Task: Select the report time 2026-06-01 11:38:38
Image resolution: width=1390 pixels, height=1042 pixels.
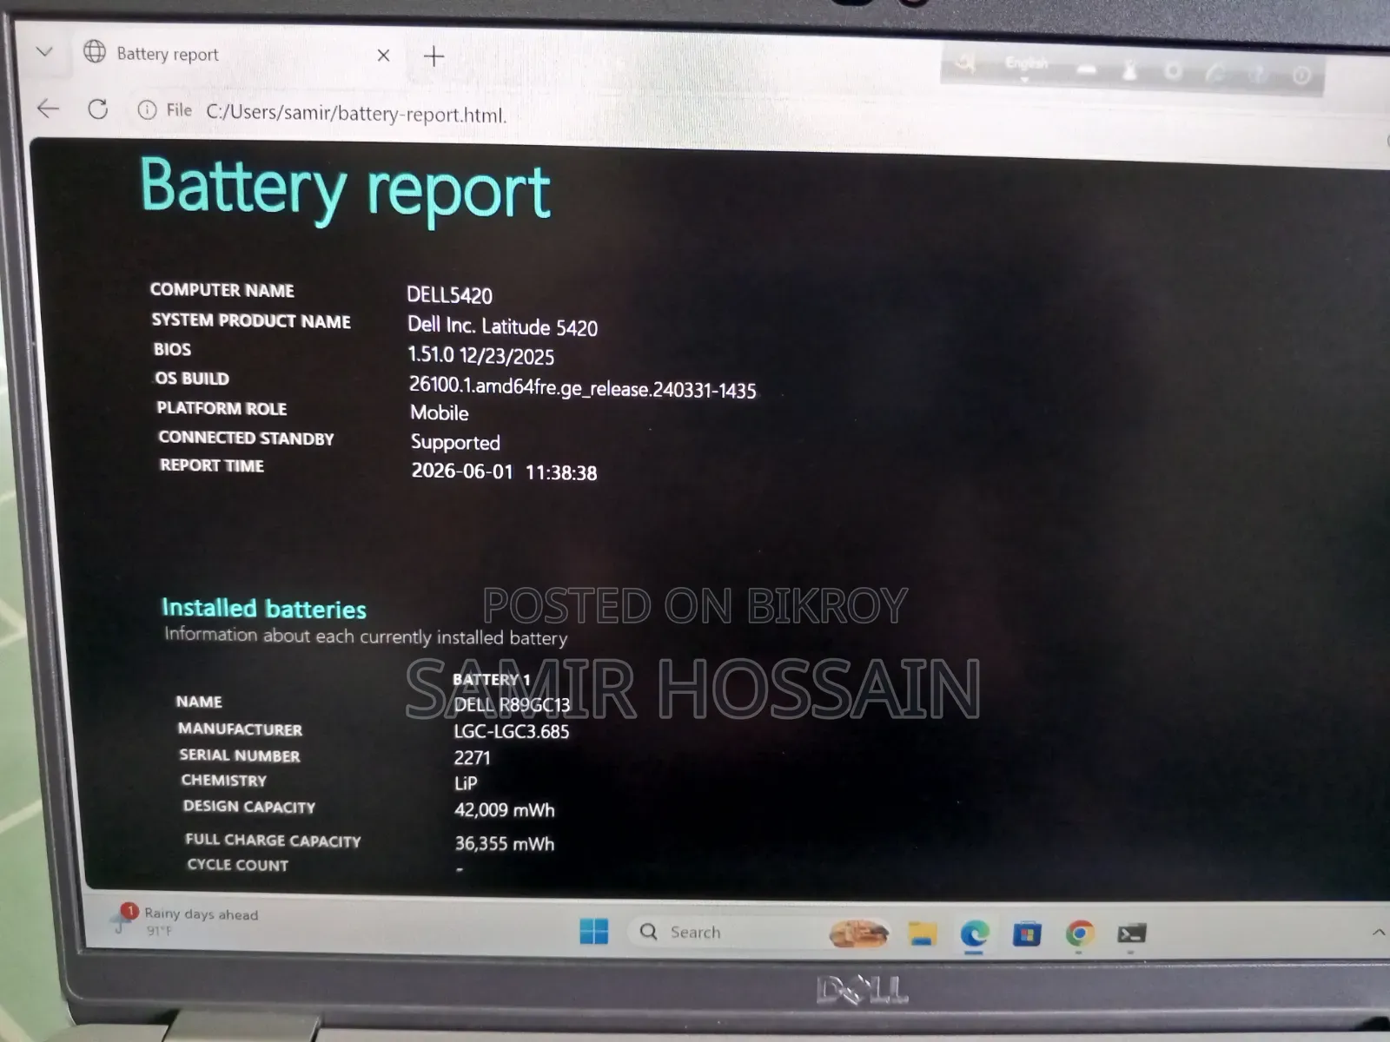Action: pyautogui.click(x=504, y=472)
